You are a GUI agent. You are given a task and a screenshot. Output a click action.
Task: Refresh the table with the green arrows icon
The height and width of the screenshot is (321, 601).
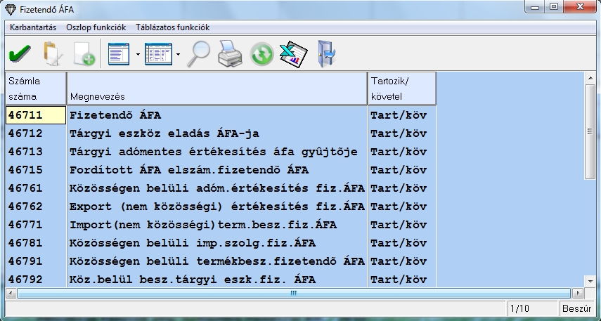[x=261, y=54]
